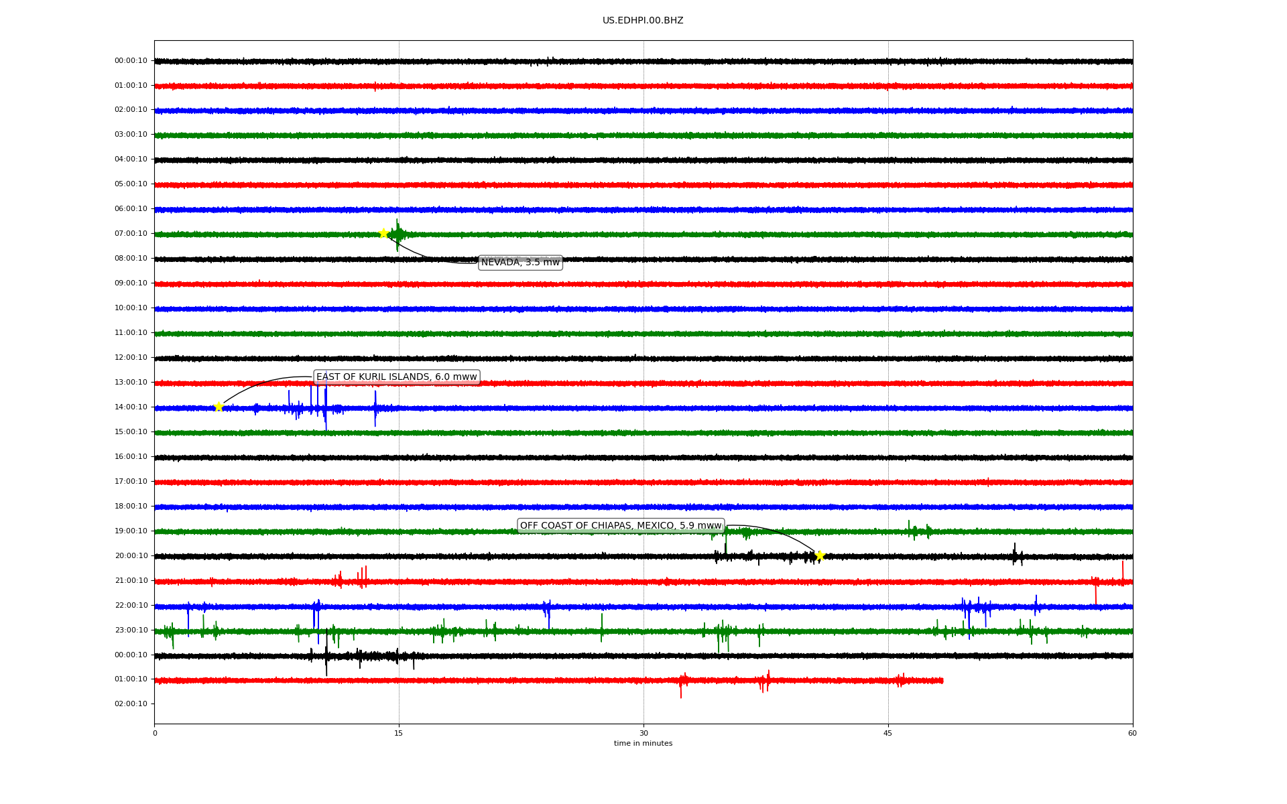
Task: Click the 13:00:10 time label
Action: pos(131,383)
